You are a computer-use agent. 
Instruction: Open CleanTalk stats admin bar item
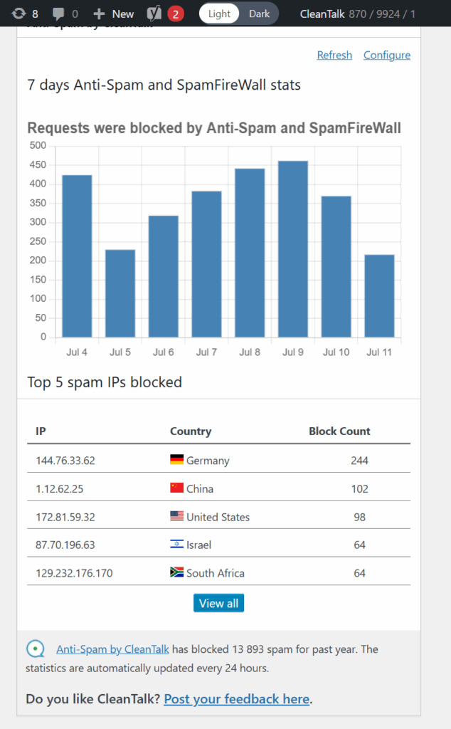click(x=357, y=14)
